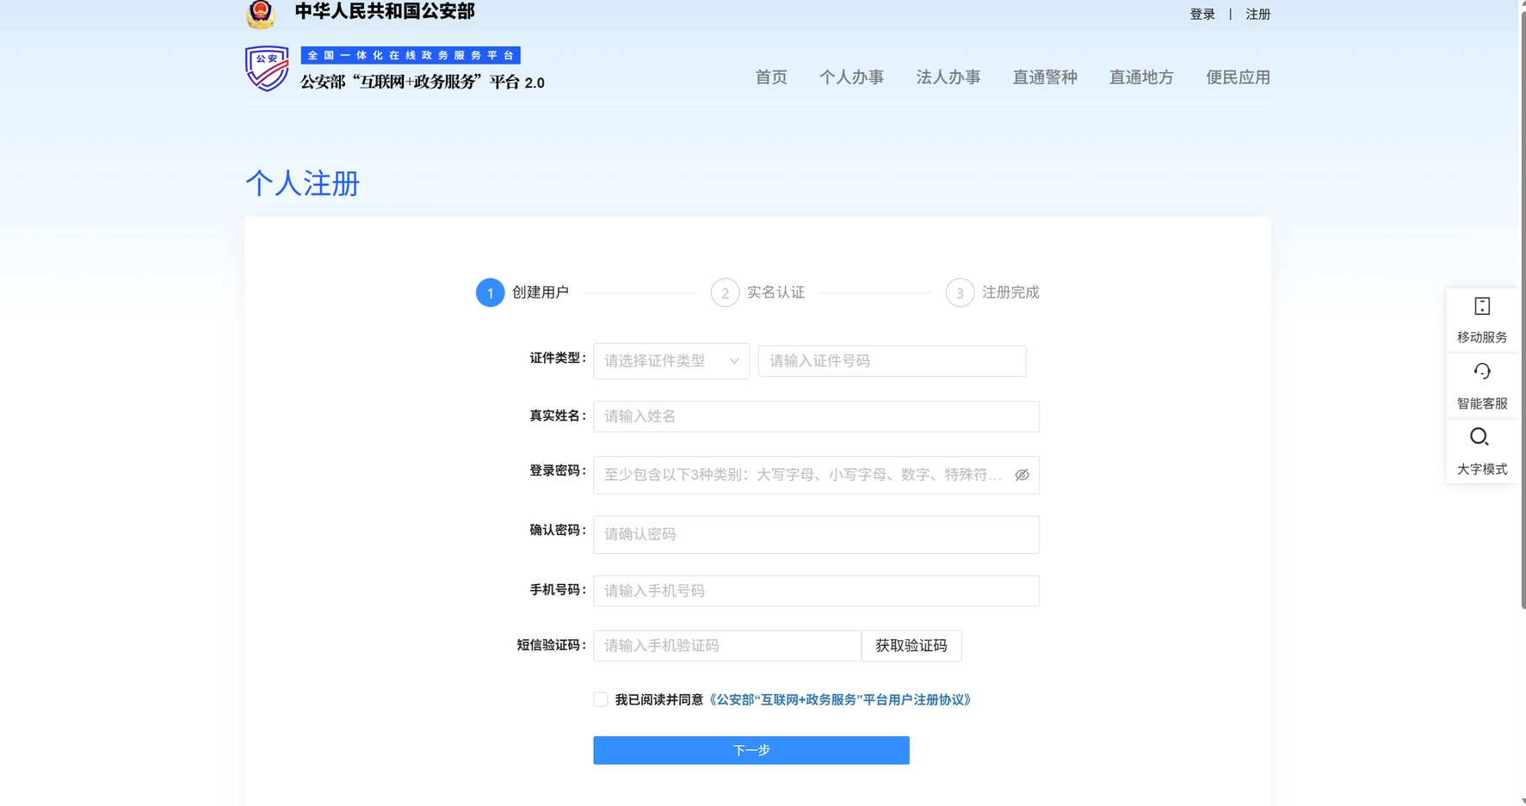Click the national emblem logo in the header
The image size is (1526, 806).
coord(261,13)
